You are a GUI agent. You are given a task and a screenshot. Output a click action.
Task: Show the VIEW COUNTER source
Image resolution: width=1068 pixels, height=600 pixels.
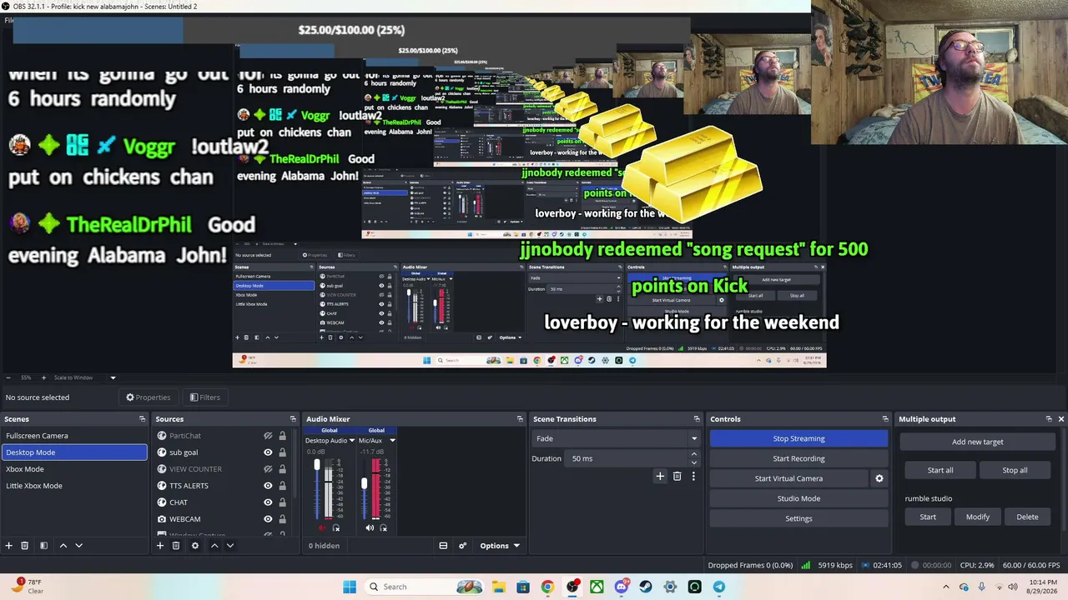(x=268, y=469)
